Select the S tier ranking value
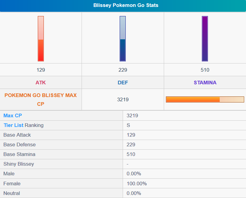The image size is (246, 198). click(128, 125)
